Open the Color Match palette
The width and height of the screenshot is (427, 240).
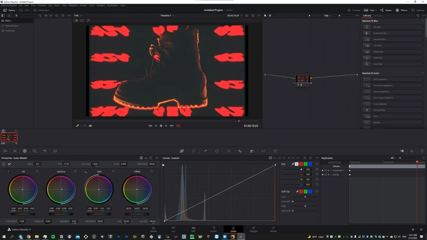tap(15, 151)
